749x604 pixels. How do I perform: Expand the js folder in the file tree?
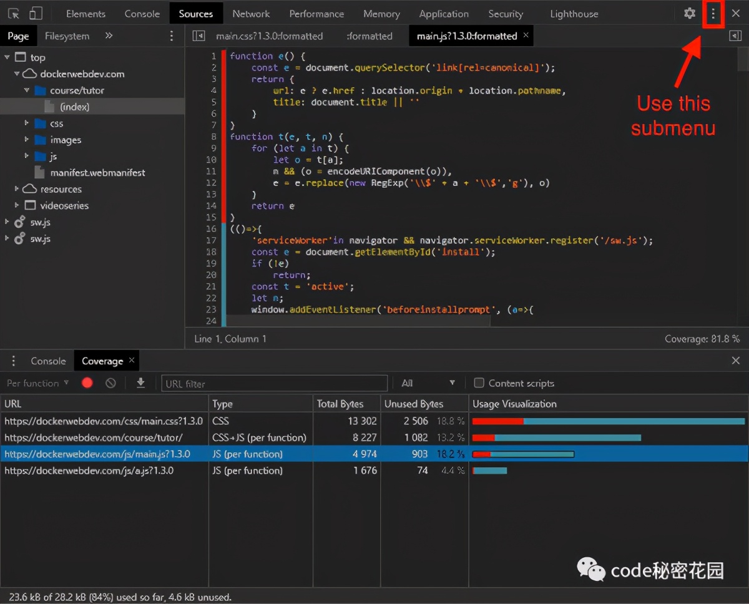pos(26,157)
